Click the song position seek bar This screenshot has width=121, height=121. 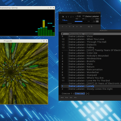point(80,23)
